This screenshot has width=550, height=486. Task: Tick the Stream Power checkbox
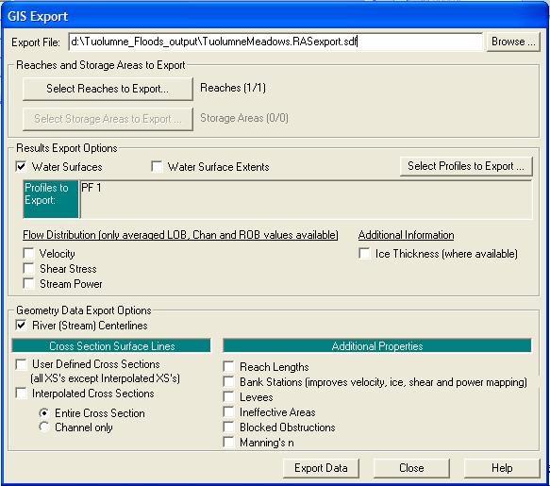pyautogui.click(x=28, y=283)
